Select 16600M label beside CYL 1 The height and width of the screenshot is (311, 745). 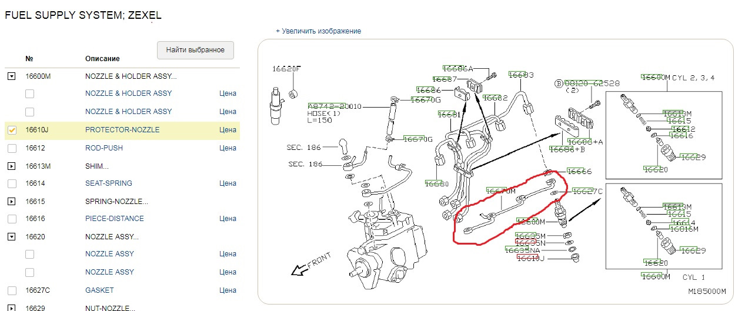tap(656, 276)
